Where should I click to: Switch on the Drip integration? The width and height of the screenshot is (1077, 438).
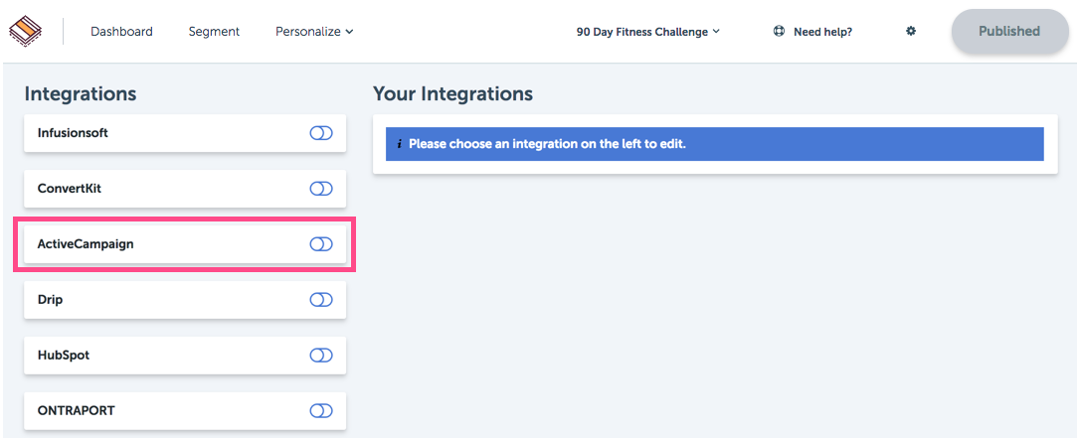click(321, 300)
